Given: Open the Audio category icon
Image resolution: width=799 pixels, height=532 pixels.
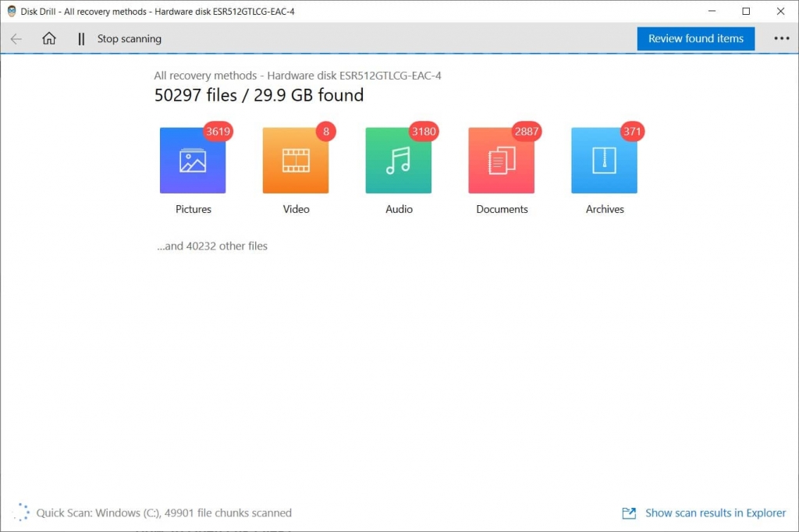Looking at the screenshot, I should tap(399, 160).
